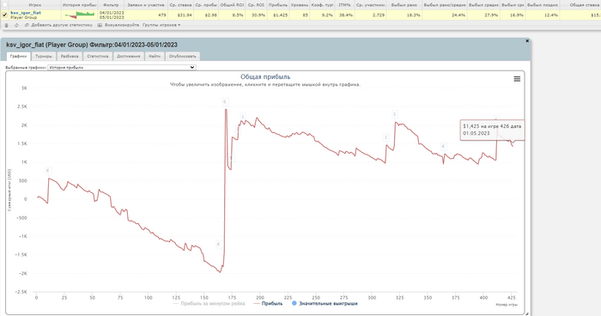This screenshot has width=601, height=316.
Task: Switch to the 'Найти' tab
Action: (155, 56)
